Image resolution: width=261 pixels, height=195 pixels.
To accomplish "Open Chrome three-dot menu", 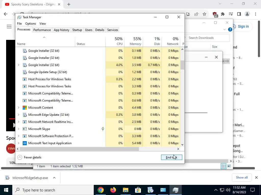I will (x=255, y=14).
